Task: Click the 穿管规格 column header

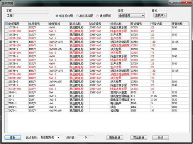Action: coord(180,24)
